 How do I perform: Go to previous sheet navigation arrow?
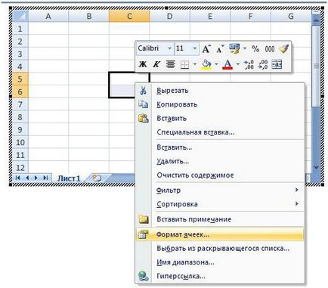[x=27, y=178]
